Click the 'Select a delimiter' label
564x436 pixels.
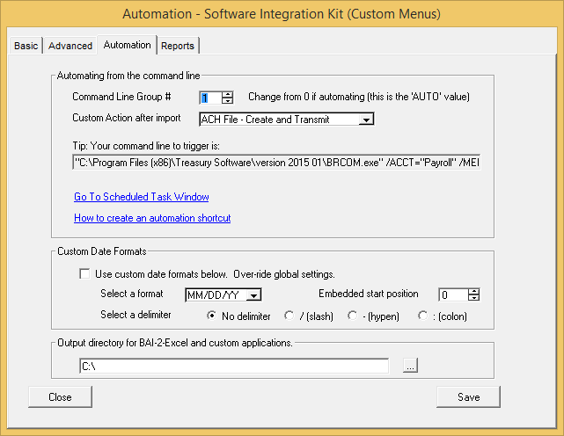point(136,315)
